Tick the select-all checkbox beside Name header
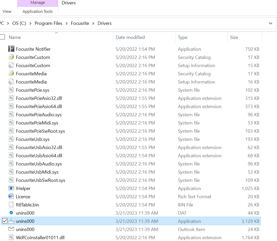 (x=2, y=37)
